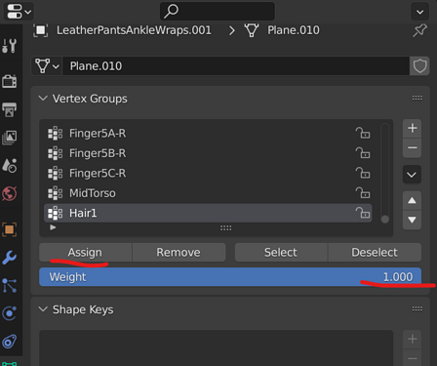Move the vertex group up
The image size is (437, 366).
point(412,200)
